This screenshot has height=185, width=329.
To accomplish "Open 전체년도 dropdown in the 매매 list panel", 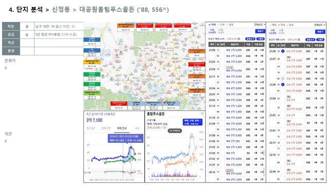I will pyautogui.click(x=260, y=25).
